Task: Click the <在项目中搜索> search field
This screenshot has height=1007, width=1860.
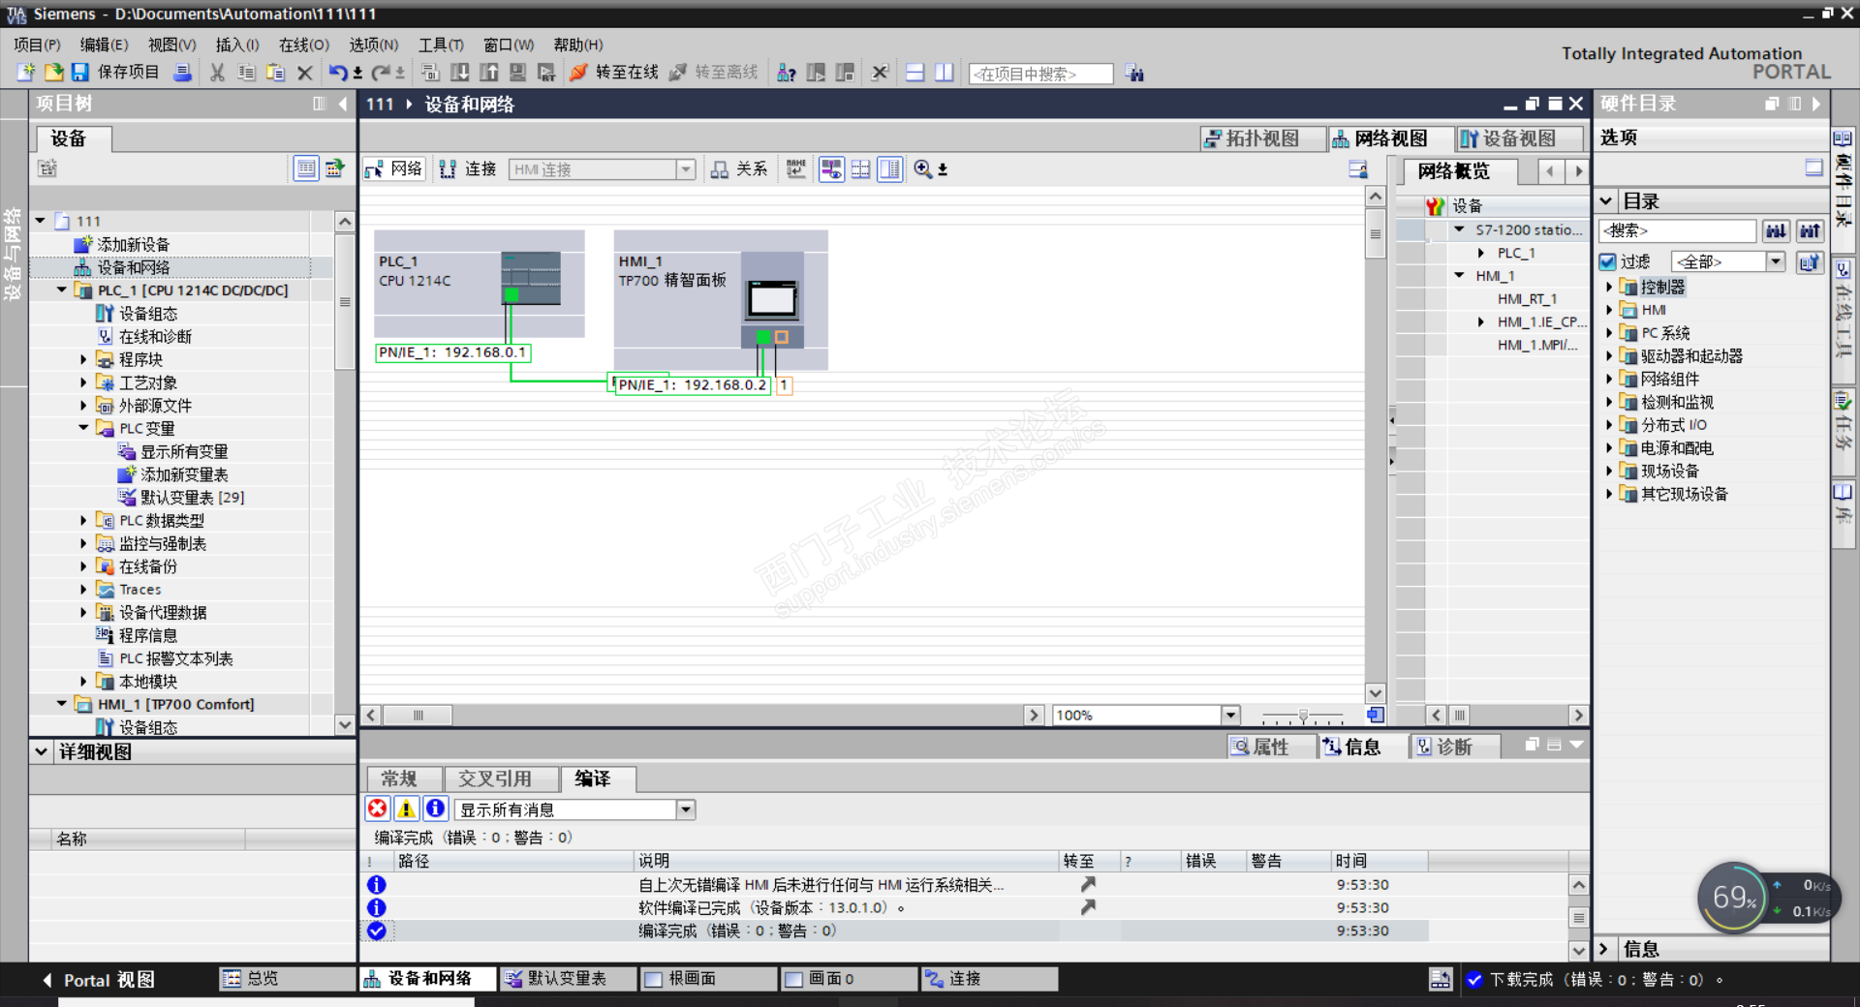Action: [x=1041, y=74]
